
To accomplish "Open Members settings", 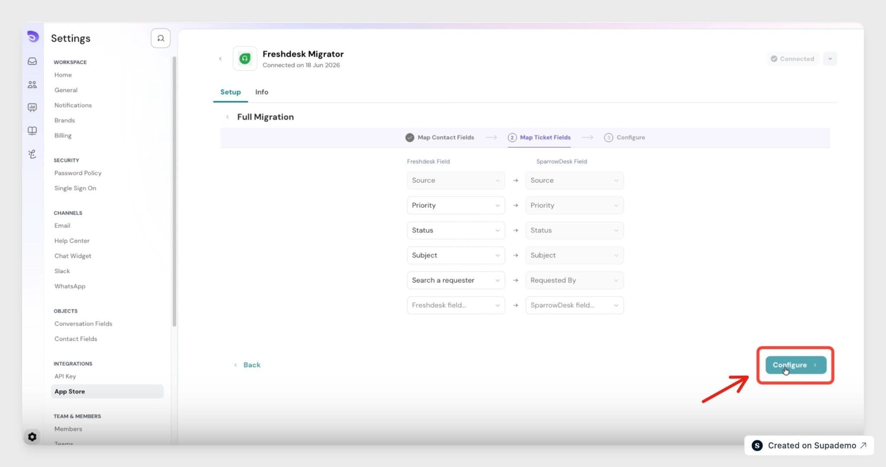I will point(68,429).
